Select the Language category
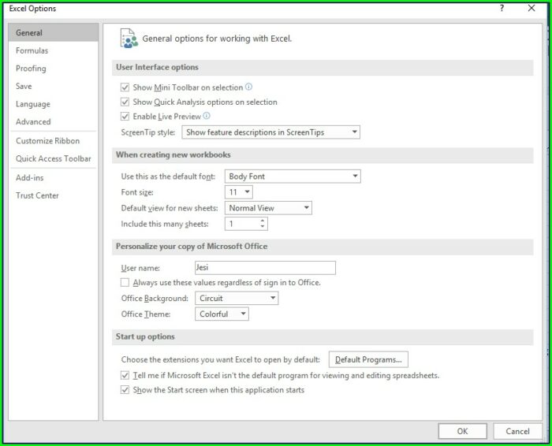The width and height of the screenshot is (552, 446). coord(53,104)
